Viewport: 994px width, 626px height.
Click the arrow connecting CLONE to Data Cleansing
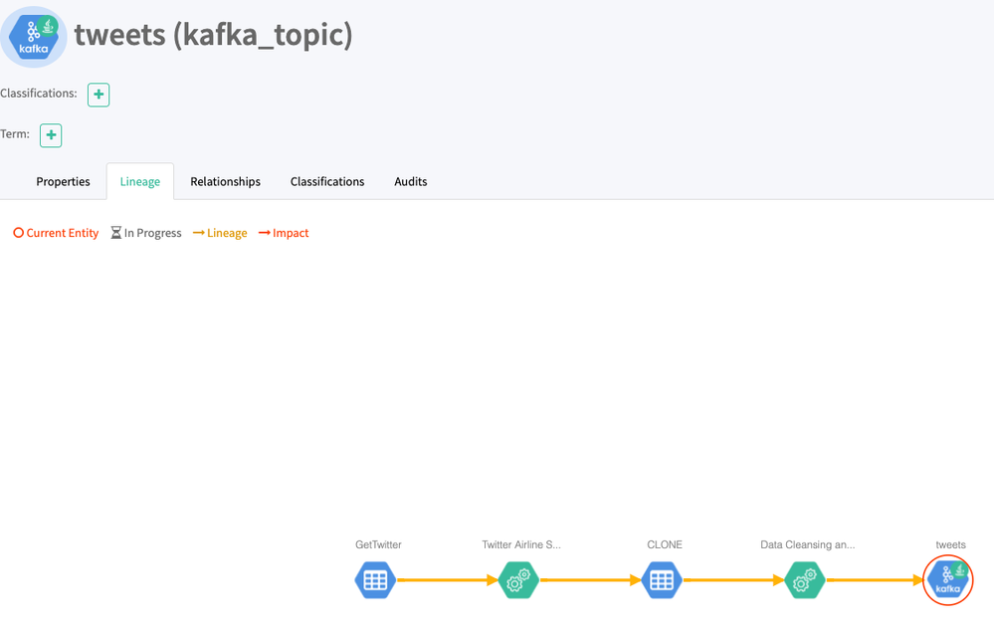733,579
